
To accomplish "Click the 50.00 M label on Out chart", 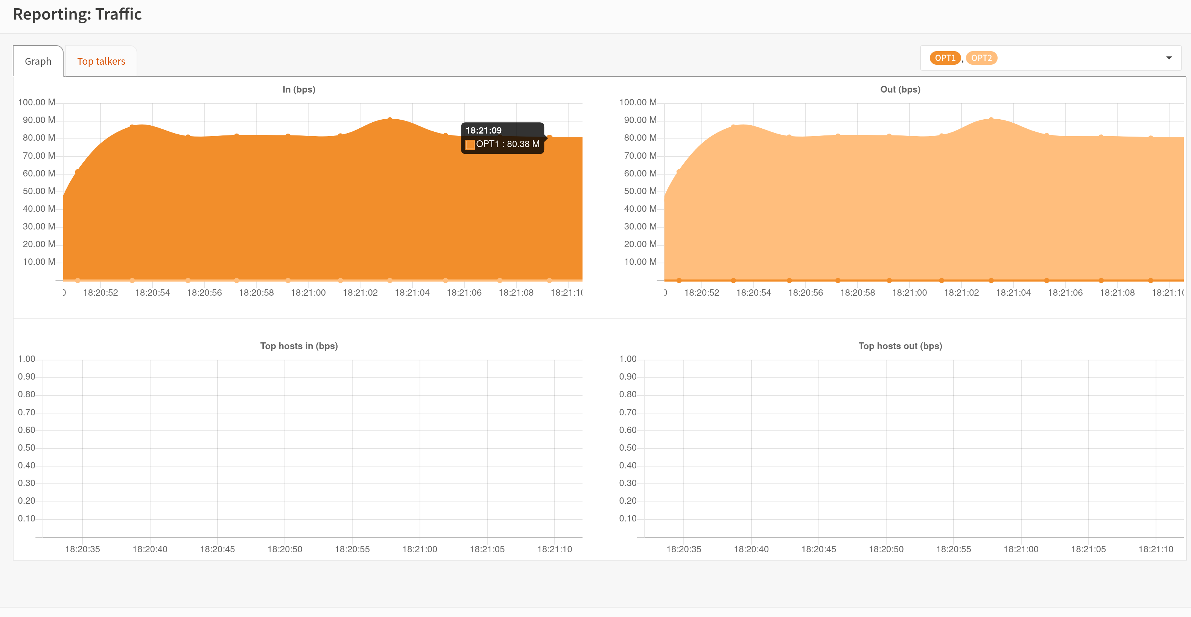I will (x=640, y=191).
